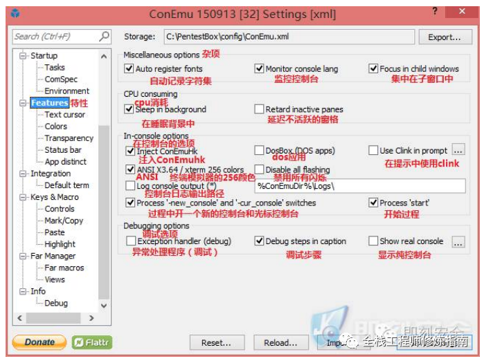Select ComSpec settings page
This screenshot has height=363, width=484.
click(x=61, y=80)
